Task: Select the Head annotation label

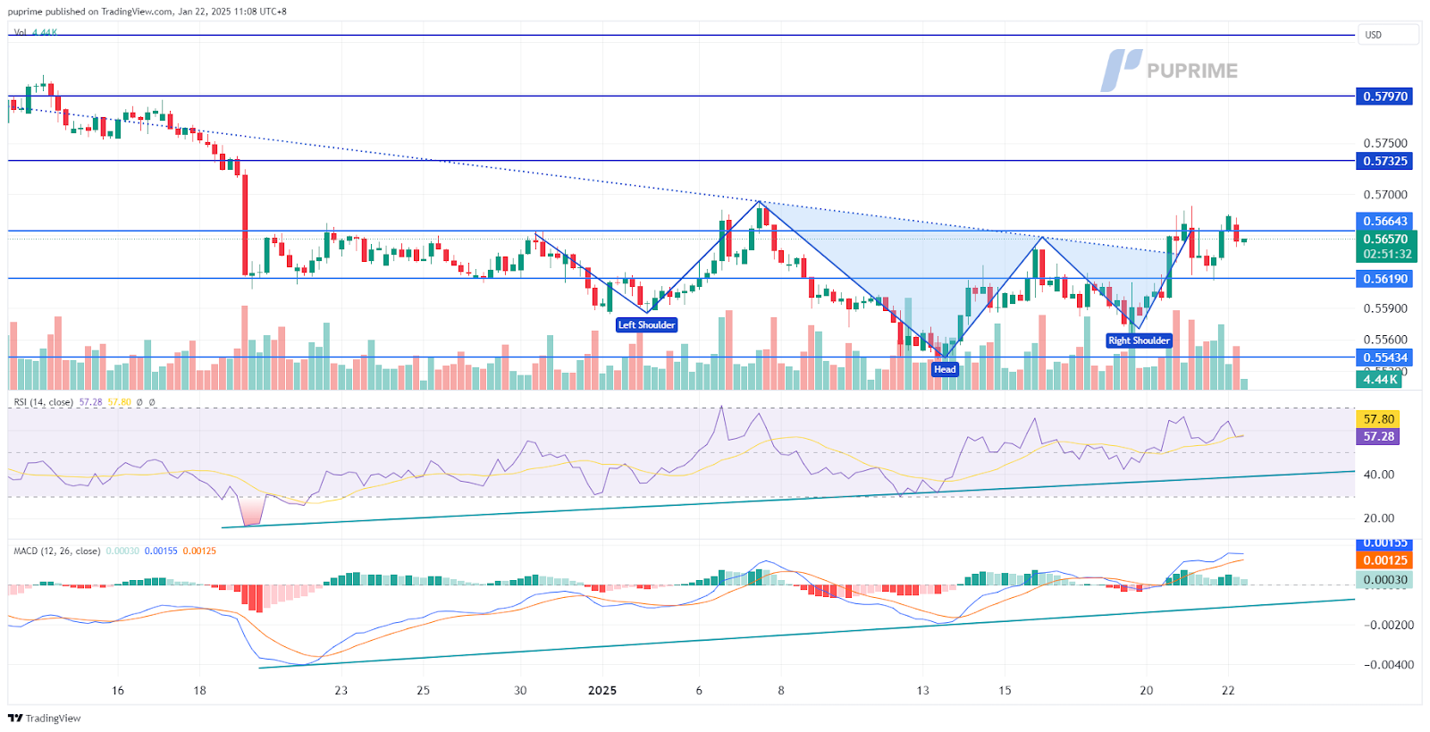Action: coord(945,369)
